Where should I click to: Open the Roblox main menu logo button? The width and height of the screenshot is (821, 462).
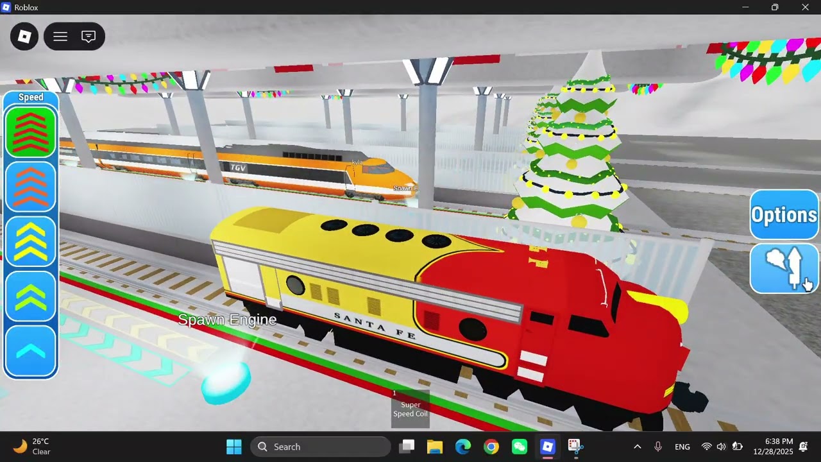(24, 37)
